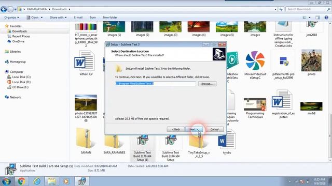Viewport: 332px width, 186px height.
Task: Create a New folder from toolbar
Action: point(110,18)
